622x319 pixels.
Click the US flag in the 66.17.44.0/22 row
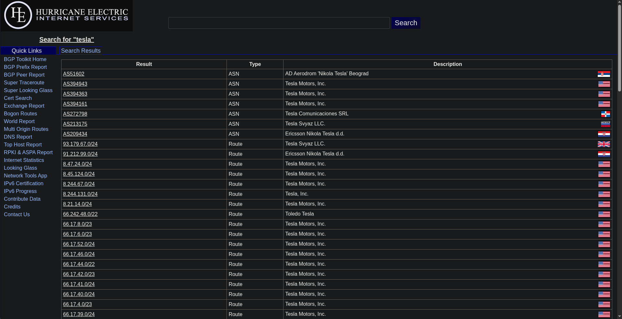tap(604, 264)
